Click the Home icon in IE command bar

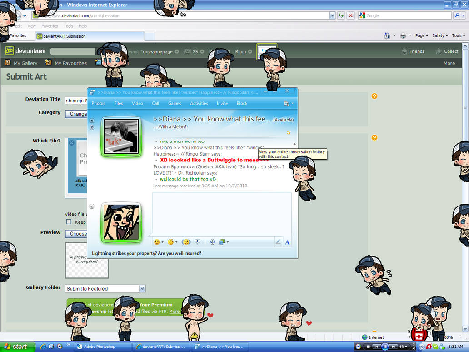387,35
